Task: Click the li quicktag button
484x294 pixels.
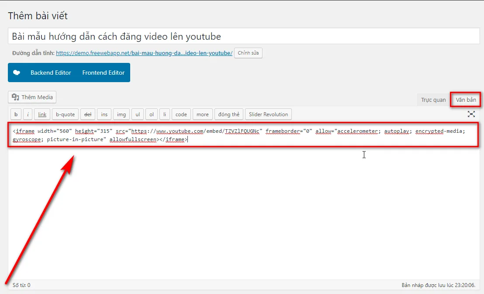Action: 165,114
